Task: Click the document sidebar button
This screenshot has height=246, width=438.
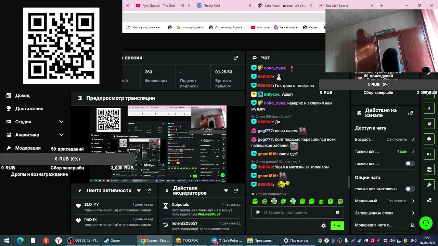Action: point(429,123)
